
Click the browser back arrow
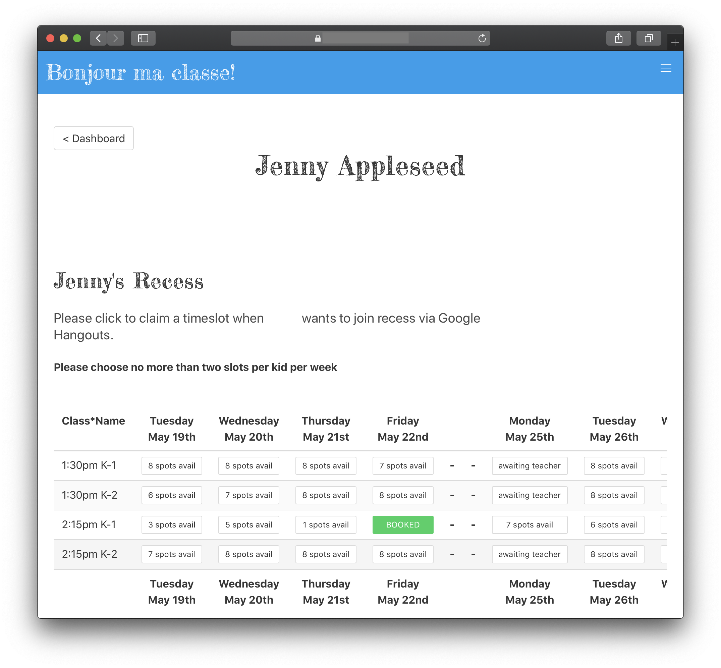[98, 38]
